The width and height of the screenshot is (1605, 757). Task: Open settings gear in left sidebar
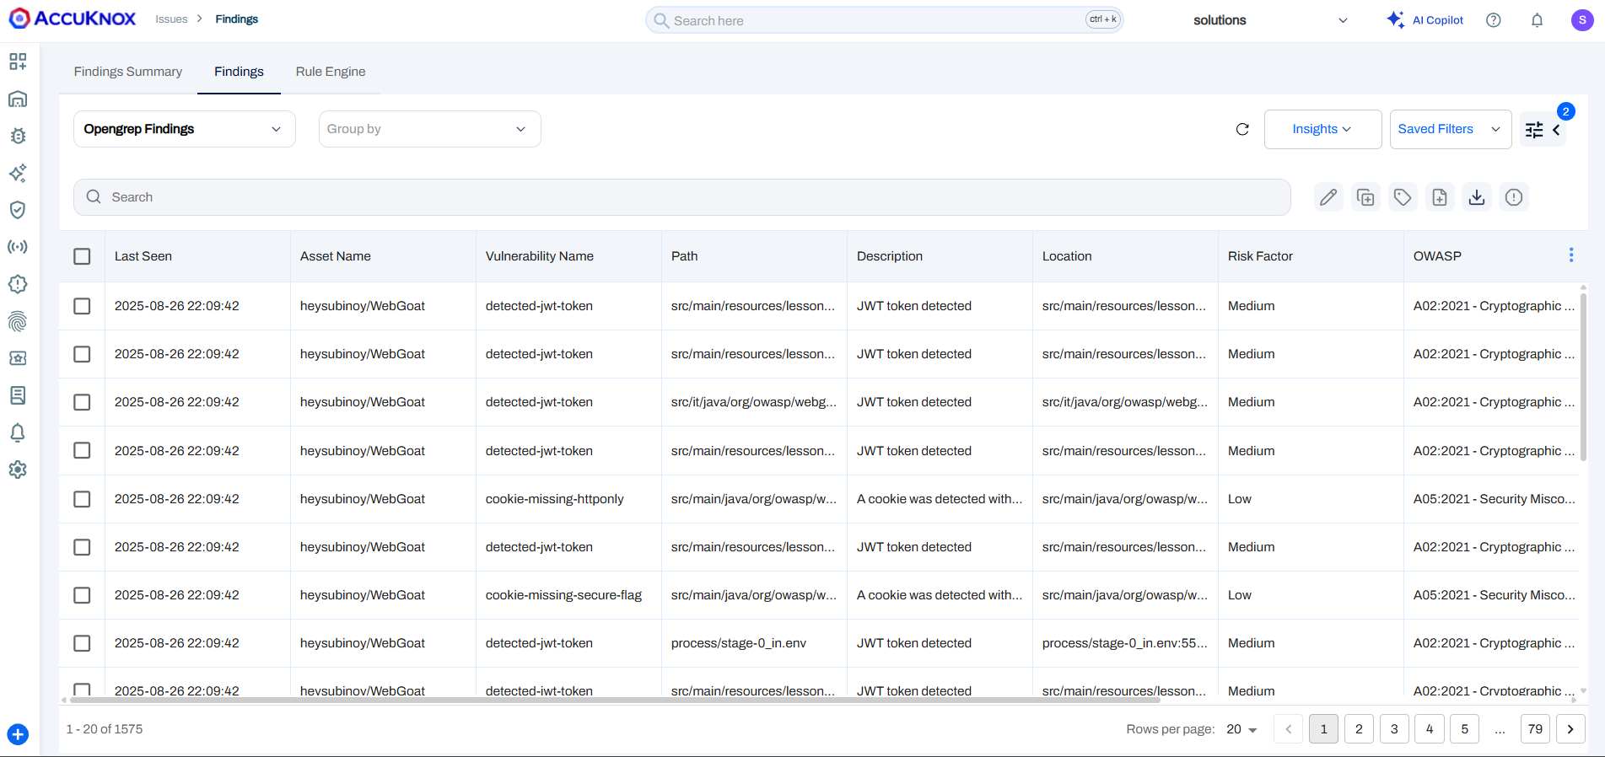click(x=18, y=470)
